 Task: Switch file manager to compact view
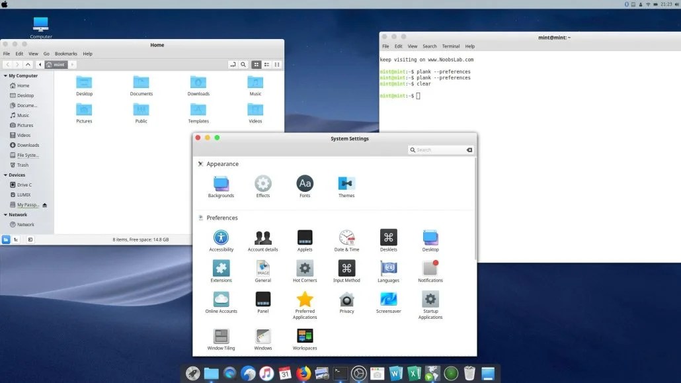277,65
